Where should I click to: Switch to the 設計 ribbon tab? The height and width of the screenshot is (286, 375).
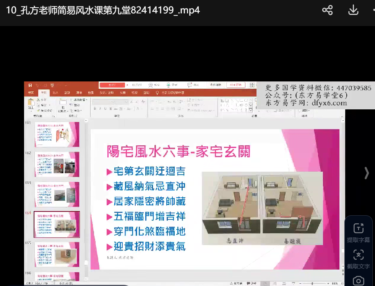[x=67, y=93]
